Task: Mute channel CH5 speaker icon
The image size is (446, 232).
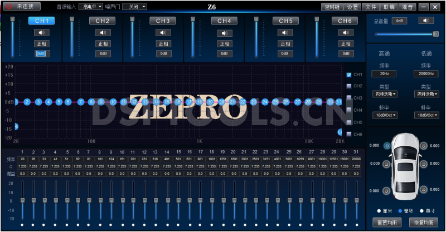Action: [285, 33]
